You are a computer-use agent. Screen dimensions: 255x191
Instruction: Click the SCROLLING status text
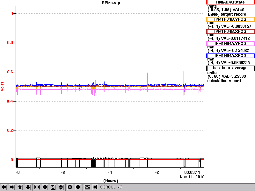pyautogui.click(x=111, y=187)
